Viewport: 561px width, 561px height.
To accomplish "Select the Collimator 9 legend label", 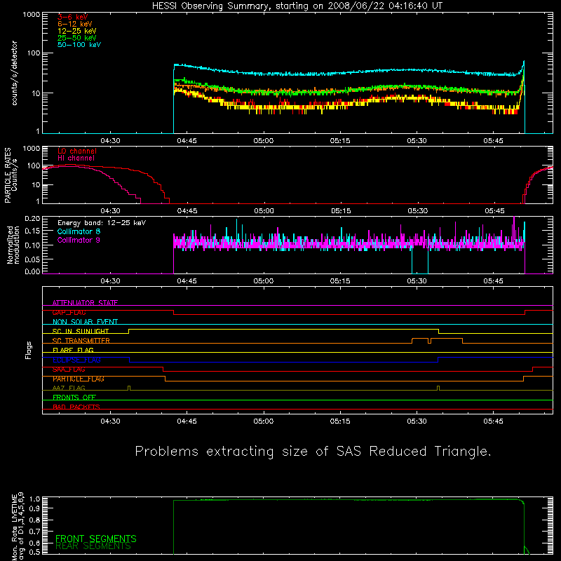I will (79, 240).
